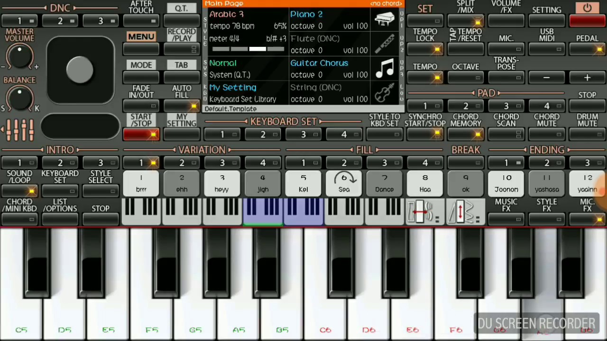This screenshot has width=607, height=341.
Task: Toggle the Sound/Loop button
Action: (19, 191)
